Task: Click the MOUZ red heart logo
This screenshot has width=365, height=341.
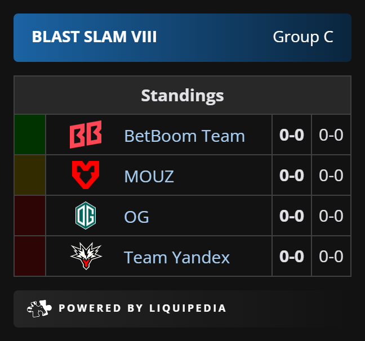Action: (86, 175)
